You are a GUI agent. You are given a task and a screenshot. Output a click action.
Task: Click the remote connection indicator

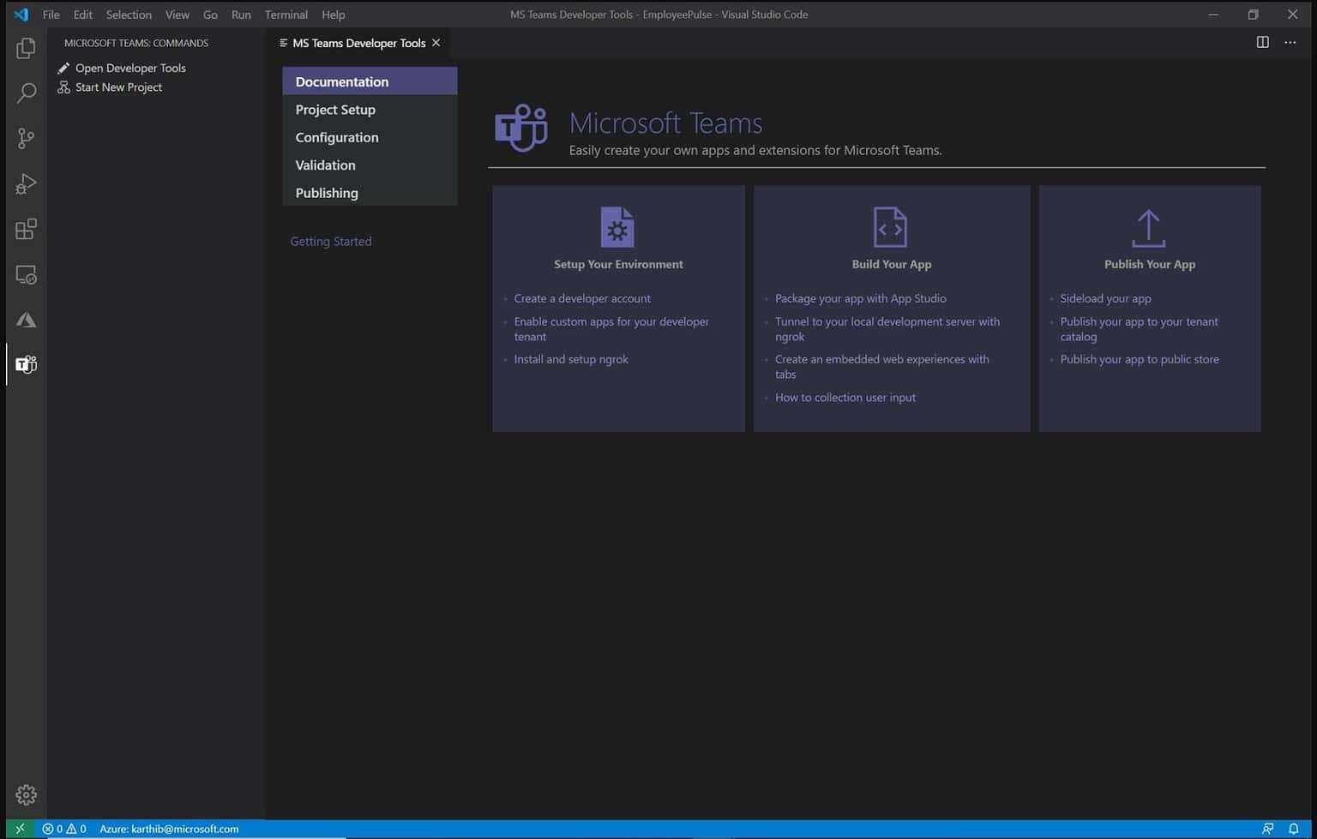point(19,829)
